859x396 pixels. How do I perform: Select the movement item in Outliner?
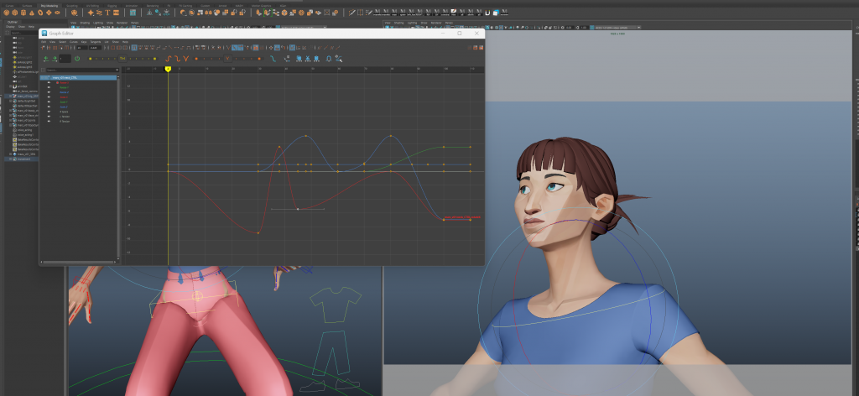click(x=24, y=159)
